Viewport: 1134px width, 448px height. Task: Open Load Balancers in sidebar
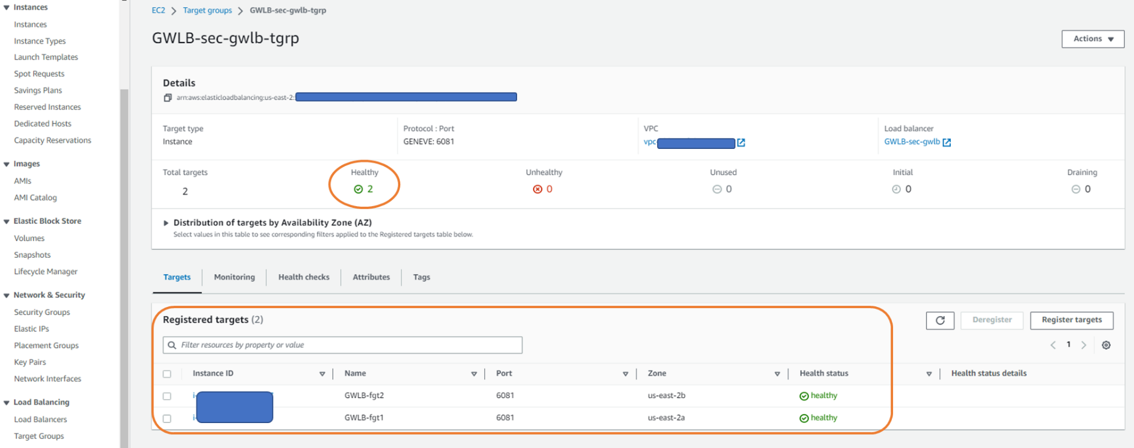coord(41,420)
